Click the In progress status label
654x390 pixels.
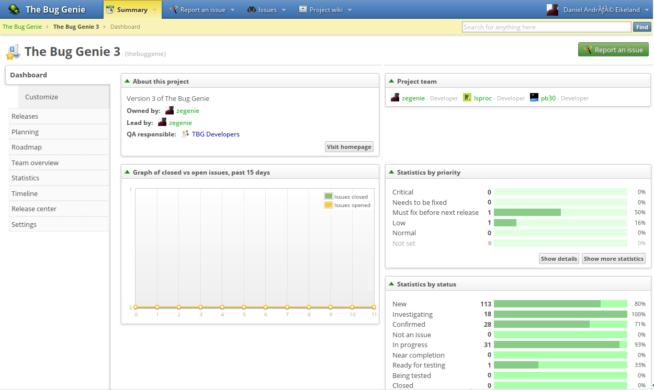(410, 345)
